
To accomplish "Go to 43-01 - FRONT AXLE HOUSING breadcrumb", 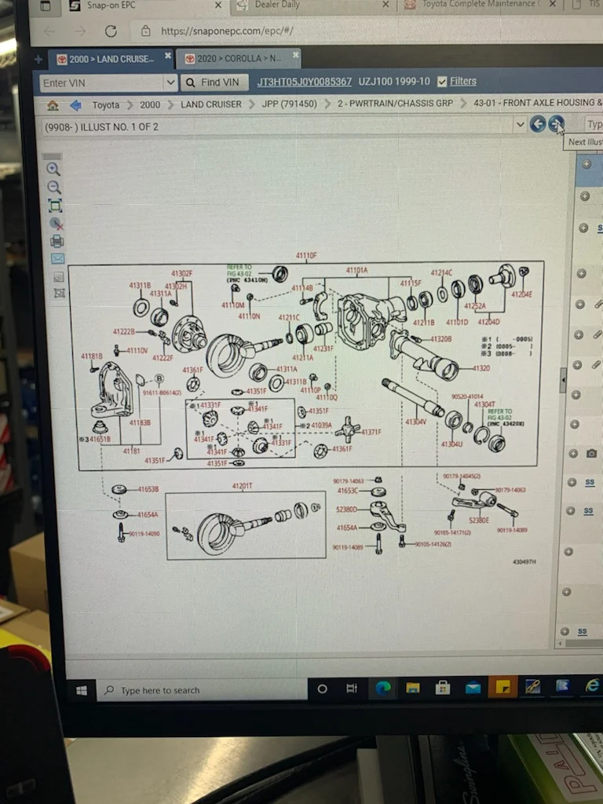I will [x=537, y=103].
